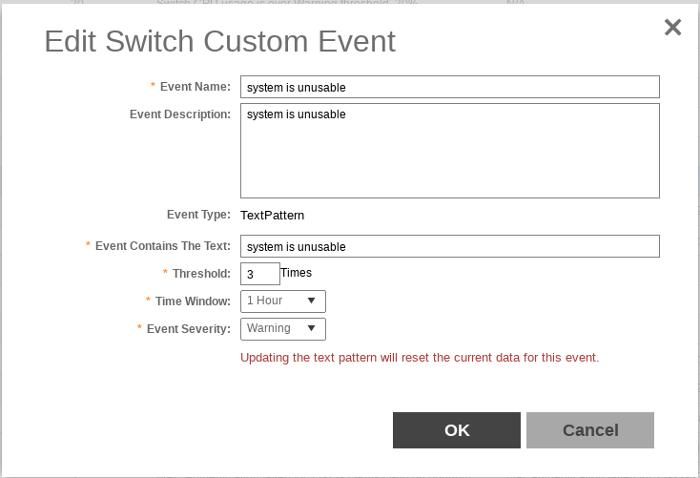
Task: Click the TextPattern event type value
Action: 272,216
